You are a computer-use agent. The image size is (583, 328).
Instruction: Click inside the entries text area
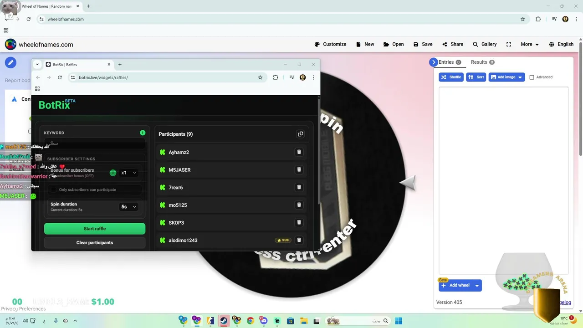tap(503, 180)
